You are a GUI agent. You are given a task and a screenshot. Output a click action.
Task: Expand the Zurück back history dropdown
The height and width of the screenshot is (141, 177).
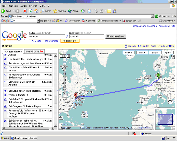[x=13, y=11]
